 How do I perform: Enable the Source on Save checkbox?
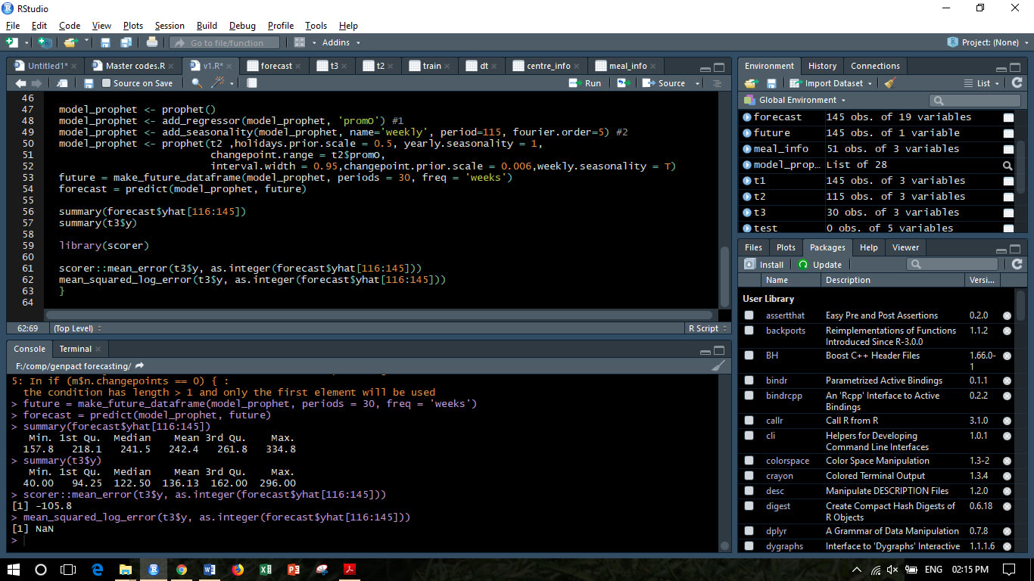coord(107,83)
